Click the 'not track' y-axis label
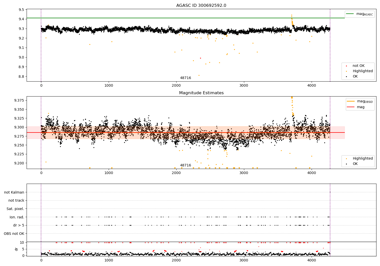Viewport: 380px width, 266px height. coord(16,200)
